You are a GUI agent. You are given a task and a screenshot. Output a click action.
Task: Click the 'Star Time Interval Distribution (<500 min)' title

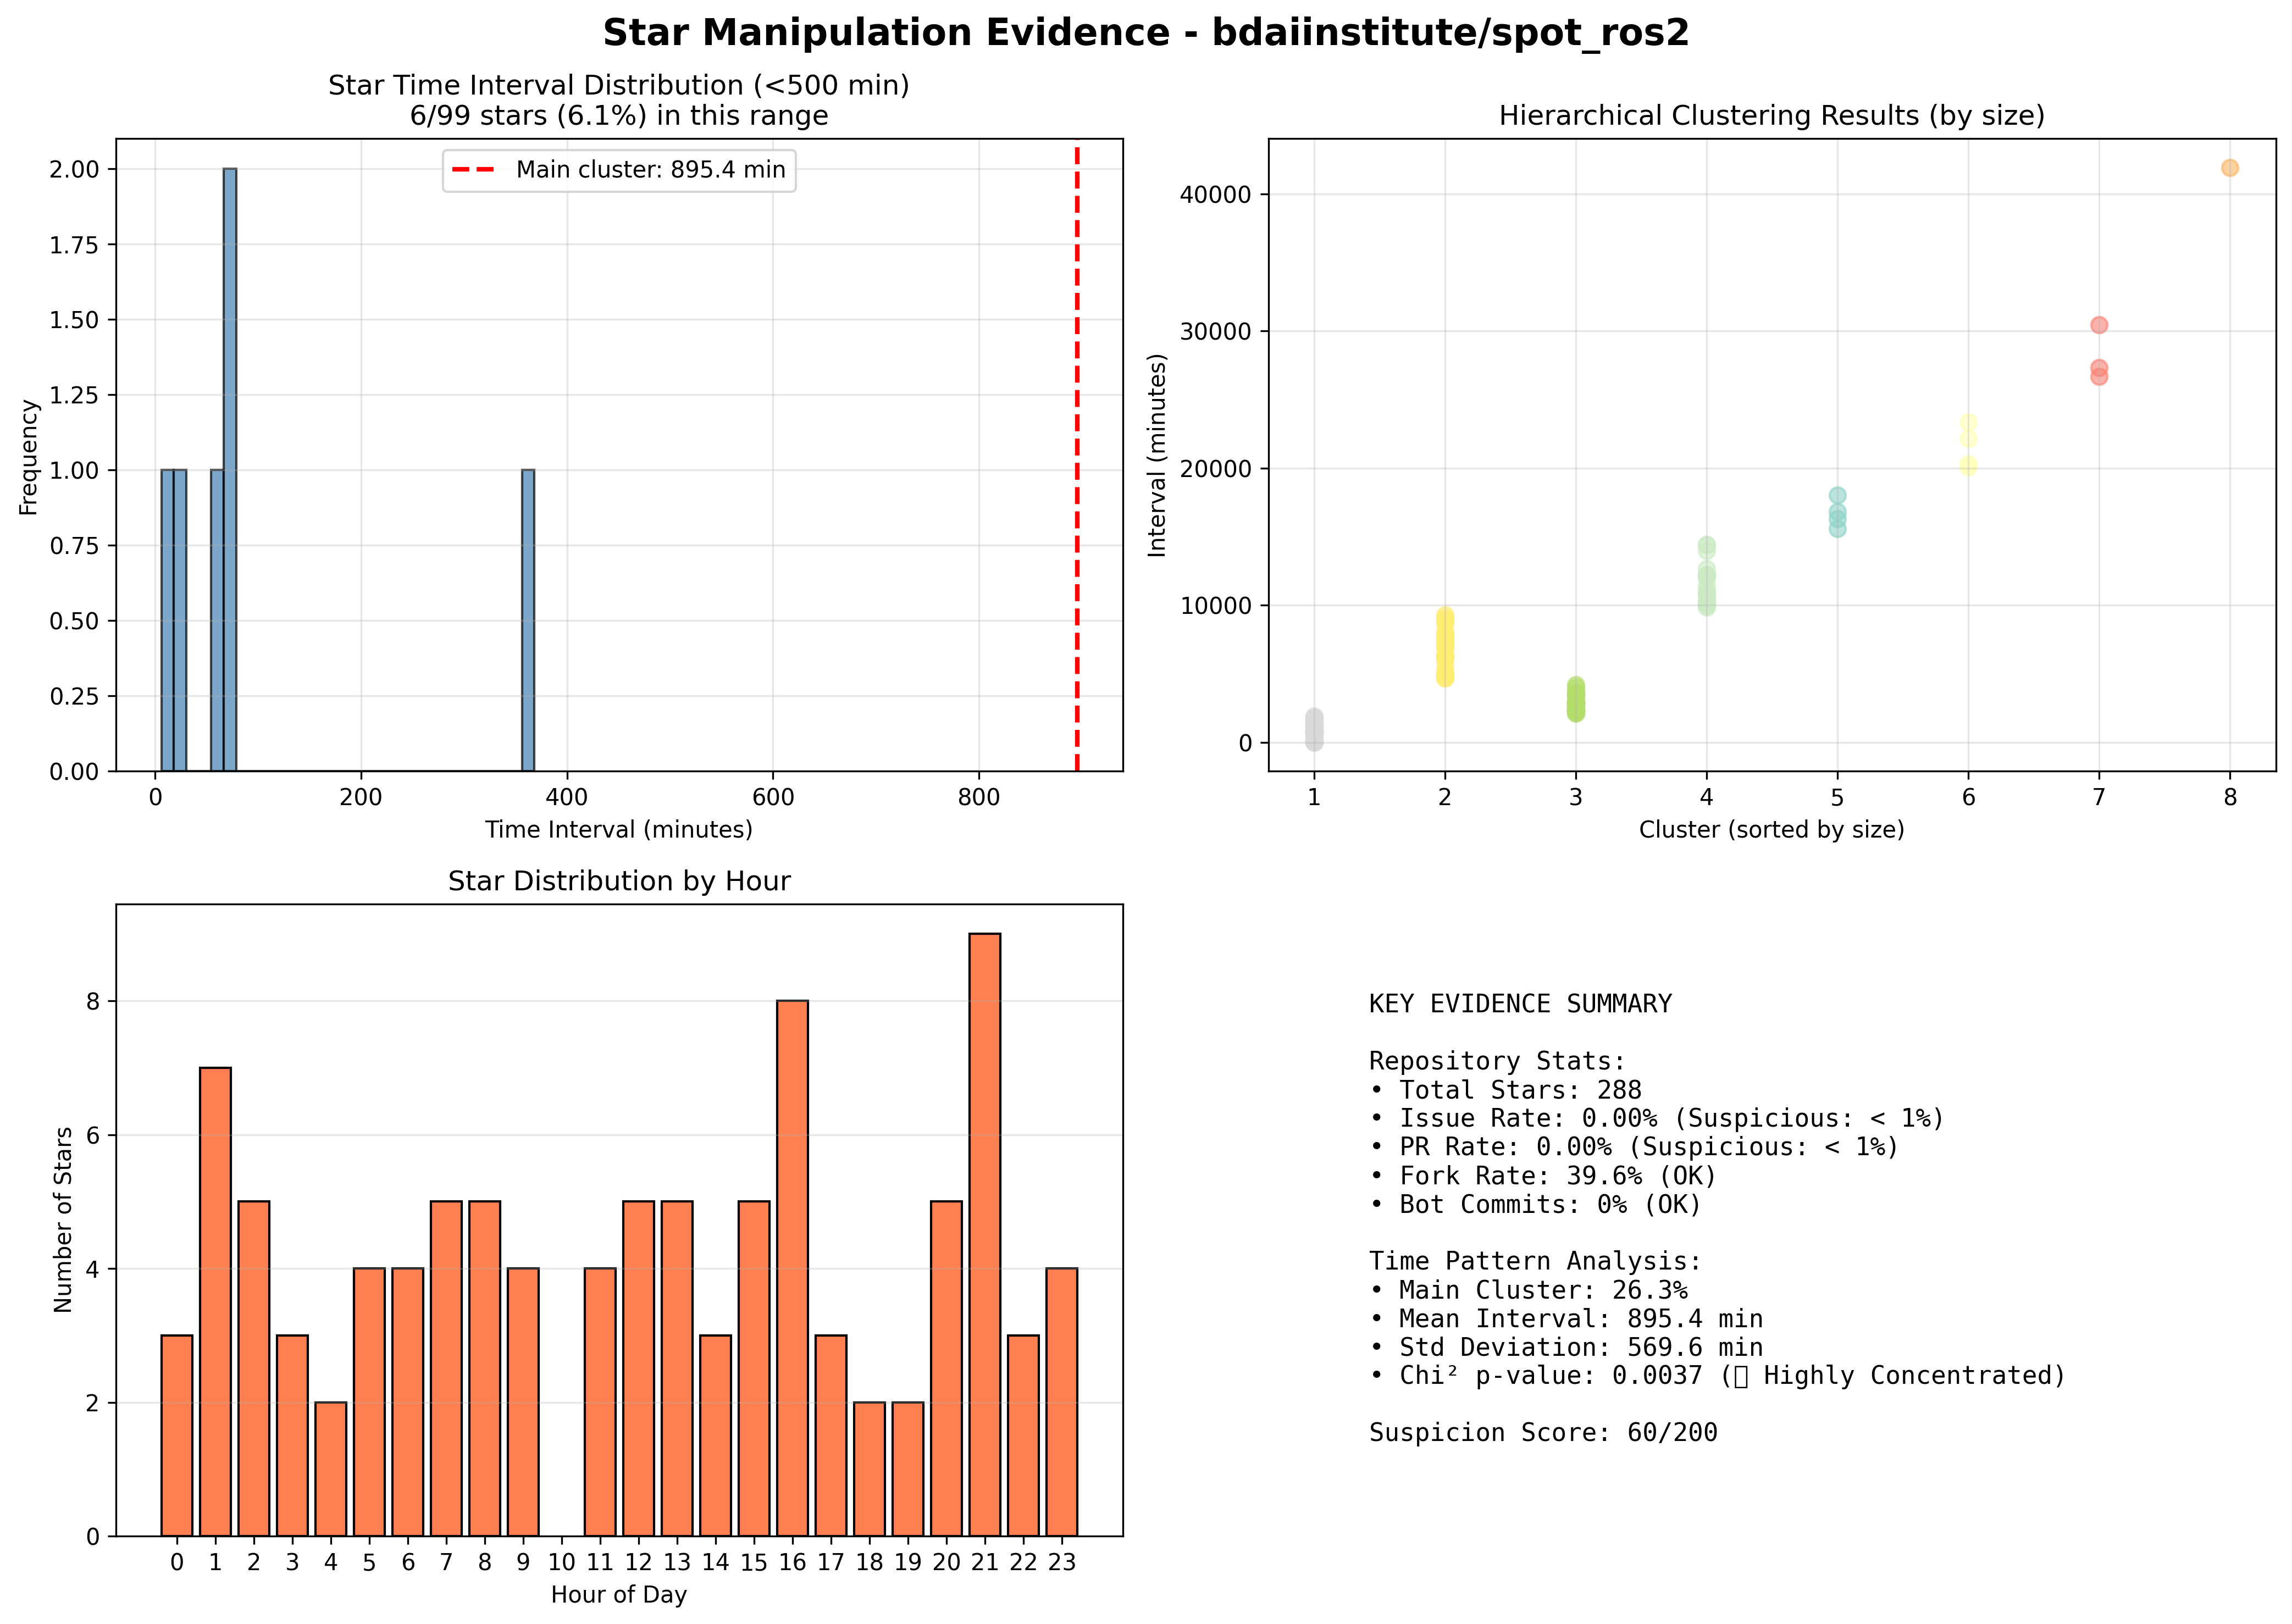pyautogui.click(x=619, y=86)
